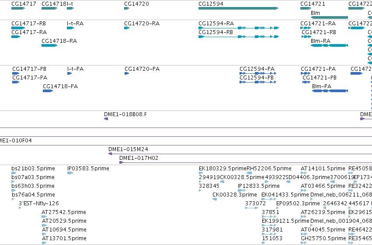Open the Blm gene label in top track
This screenshot has height=245, width=372.
tap(315, 13)
